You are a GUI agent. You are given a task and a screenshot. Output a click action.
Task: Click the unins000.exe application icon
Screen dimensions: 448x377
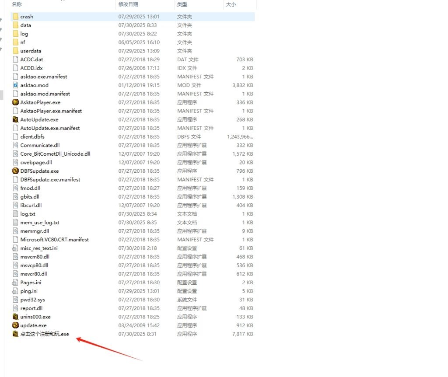tap(16, 317)
